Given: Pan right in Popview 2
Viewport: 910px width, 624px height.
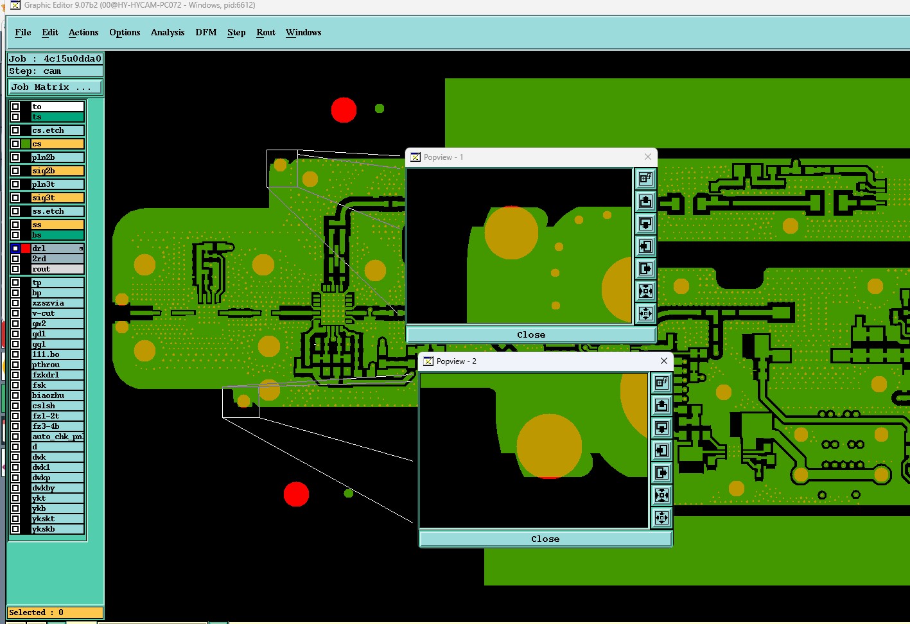Looking at the screenshot, I should [661, 472].
